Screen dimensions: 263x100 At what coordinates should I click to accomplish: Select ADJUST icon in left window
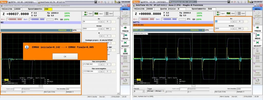(x=125, y=44)
